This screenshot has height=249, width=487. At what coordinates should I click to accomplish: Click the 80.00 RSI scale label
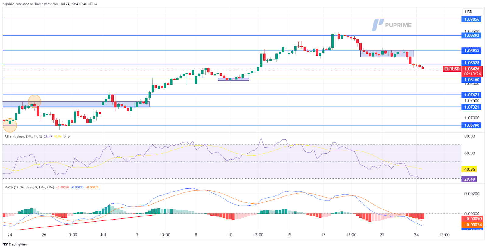click(x=469, y=136)
